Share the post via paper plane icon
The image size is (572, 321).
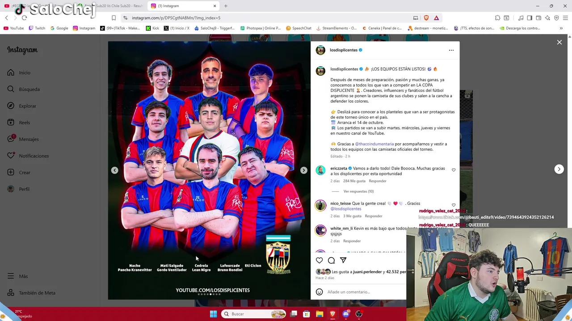coord(343,260)
